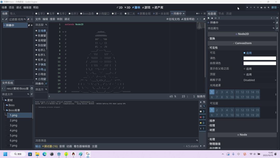Open the script icon on 拜佛中 node
The height and width of the screenshot is (158, 280).
pyautogui.click(x=29, y=25)
